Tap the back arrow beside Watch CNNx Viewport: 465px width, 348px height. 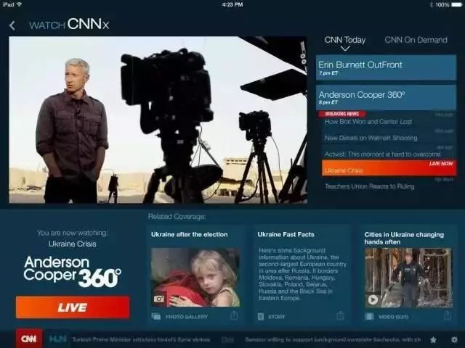click(12, 25)
